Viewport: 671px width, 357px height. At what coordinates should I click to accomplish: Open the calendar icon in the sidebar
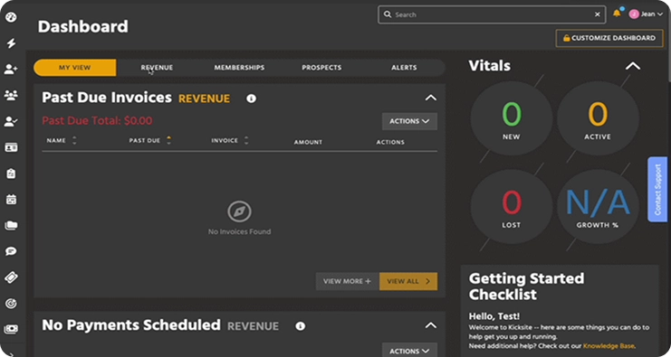click(x=11, y=200)
